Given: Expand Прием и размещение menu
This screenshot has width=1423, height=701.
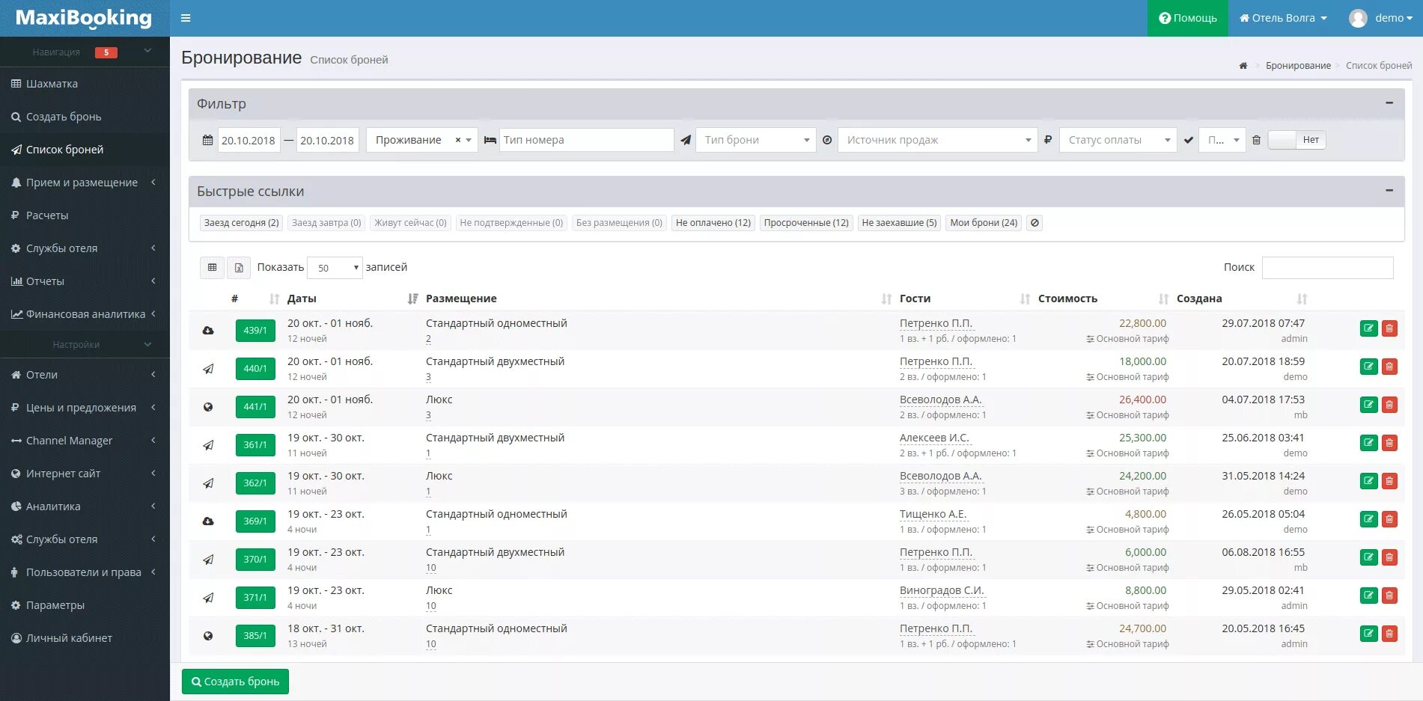Looking at the screenshot, I should (x=85, y=183).
